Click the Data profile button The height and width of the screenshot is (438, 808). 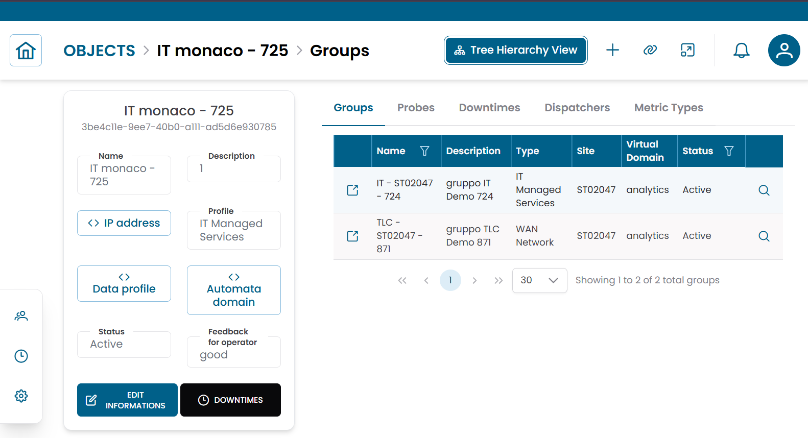pos(124,283)
